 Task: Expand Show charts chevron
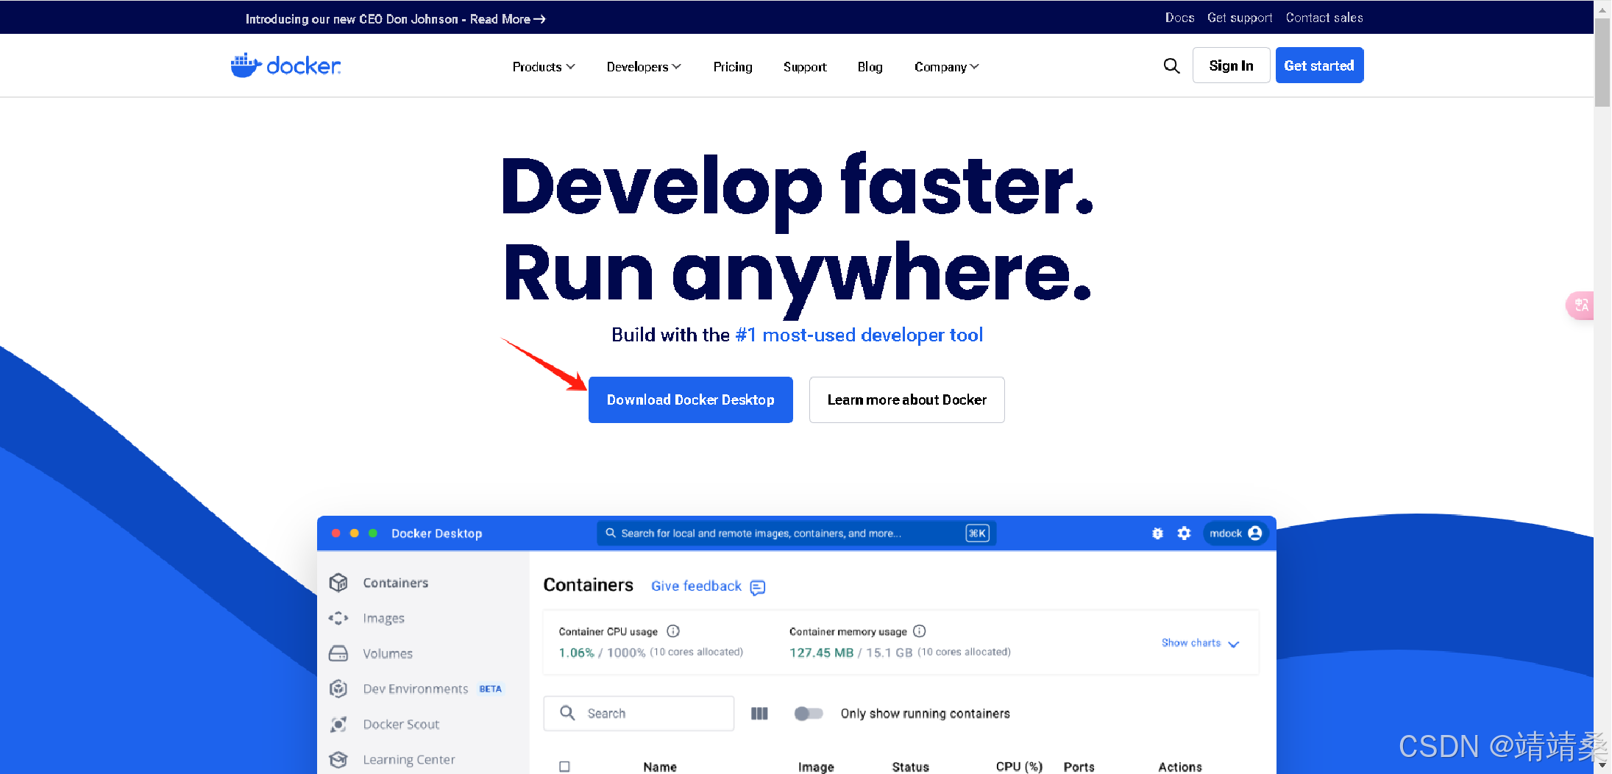[1234, 644]
